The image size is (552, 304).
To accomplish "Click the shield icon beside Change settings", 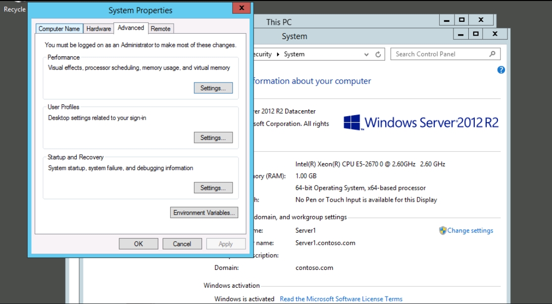I will point(443,230).
